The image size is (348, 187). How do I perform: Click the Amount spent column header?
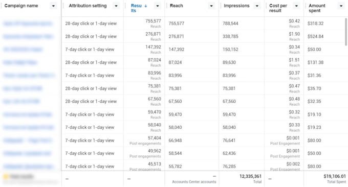[317, 8]
